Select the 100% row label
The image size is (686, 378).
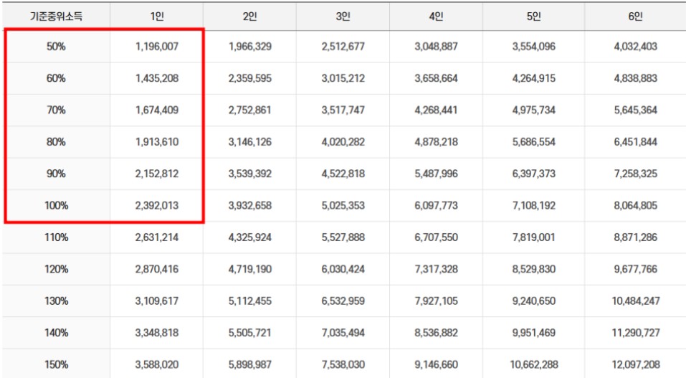point(56,205)
